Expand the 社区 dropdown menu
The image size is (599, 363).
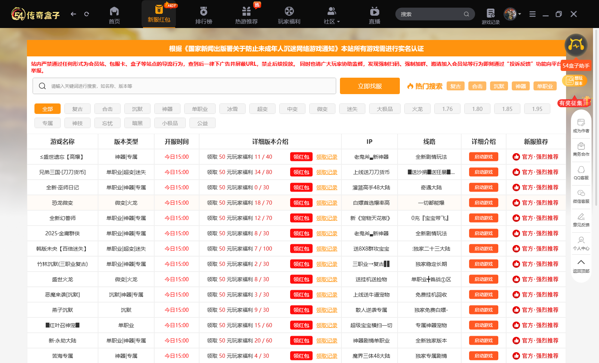(332, 15)
